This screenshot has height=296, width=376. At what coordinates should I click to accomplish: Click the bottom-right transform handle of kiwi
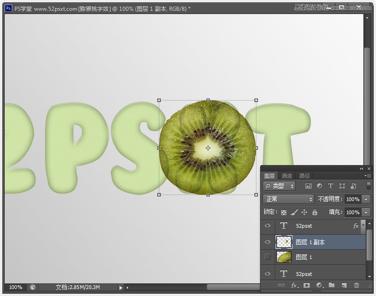click(x=256, y=195)
